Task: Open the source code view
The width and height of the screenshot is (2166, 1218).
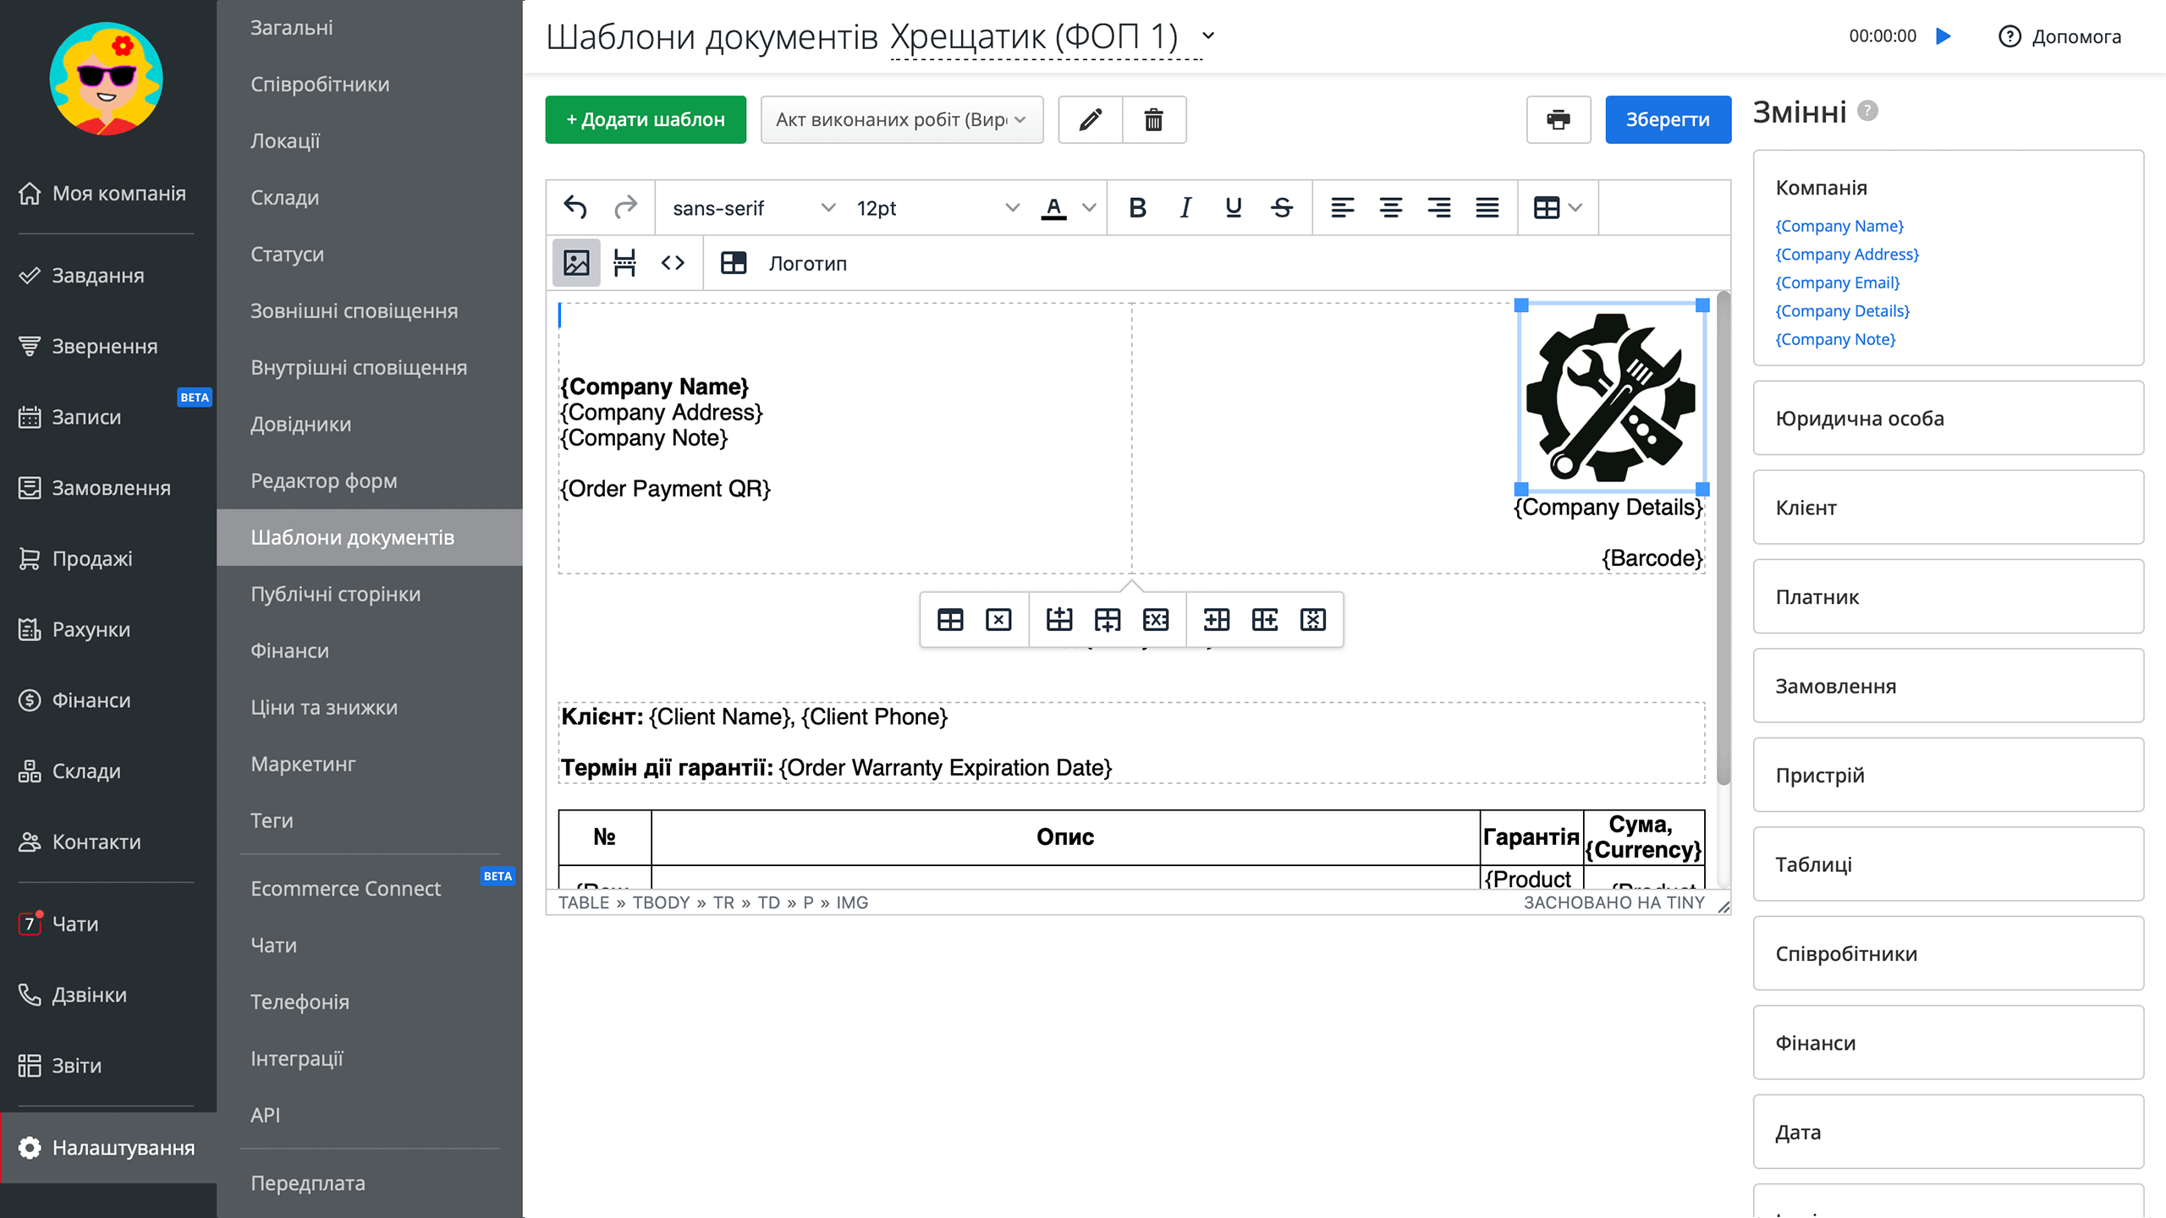Action: point(673,263)
